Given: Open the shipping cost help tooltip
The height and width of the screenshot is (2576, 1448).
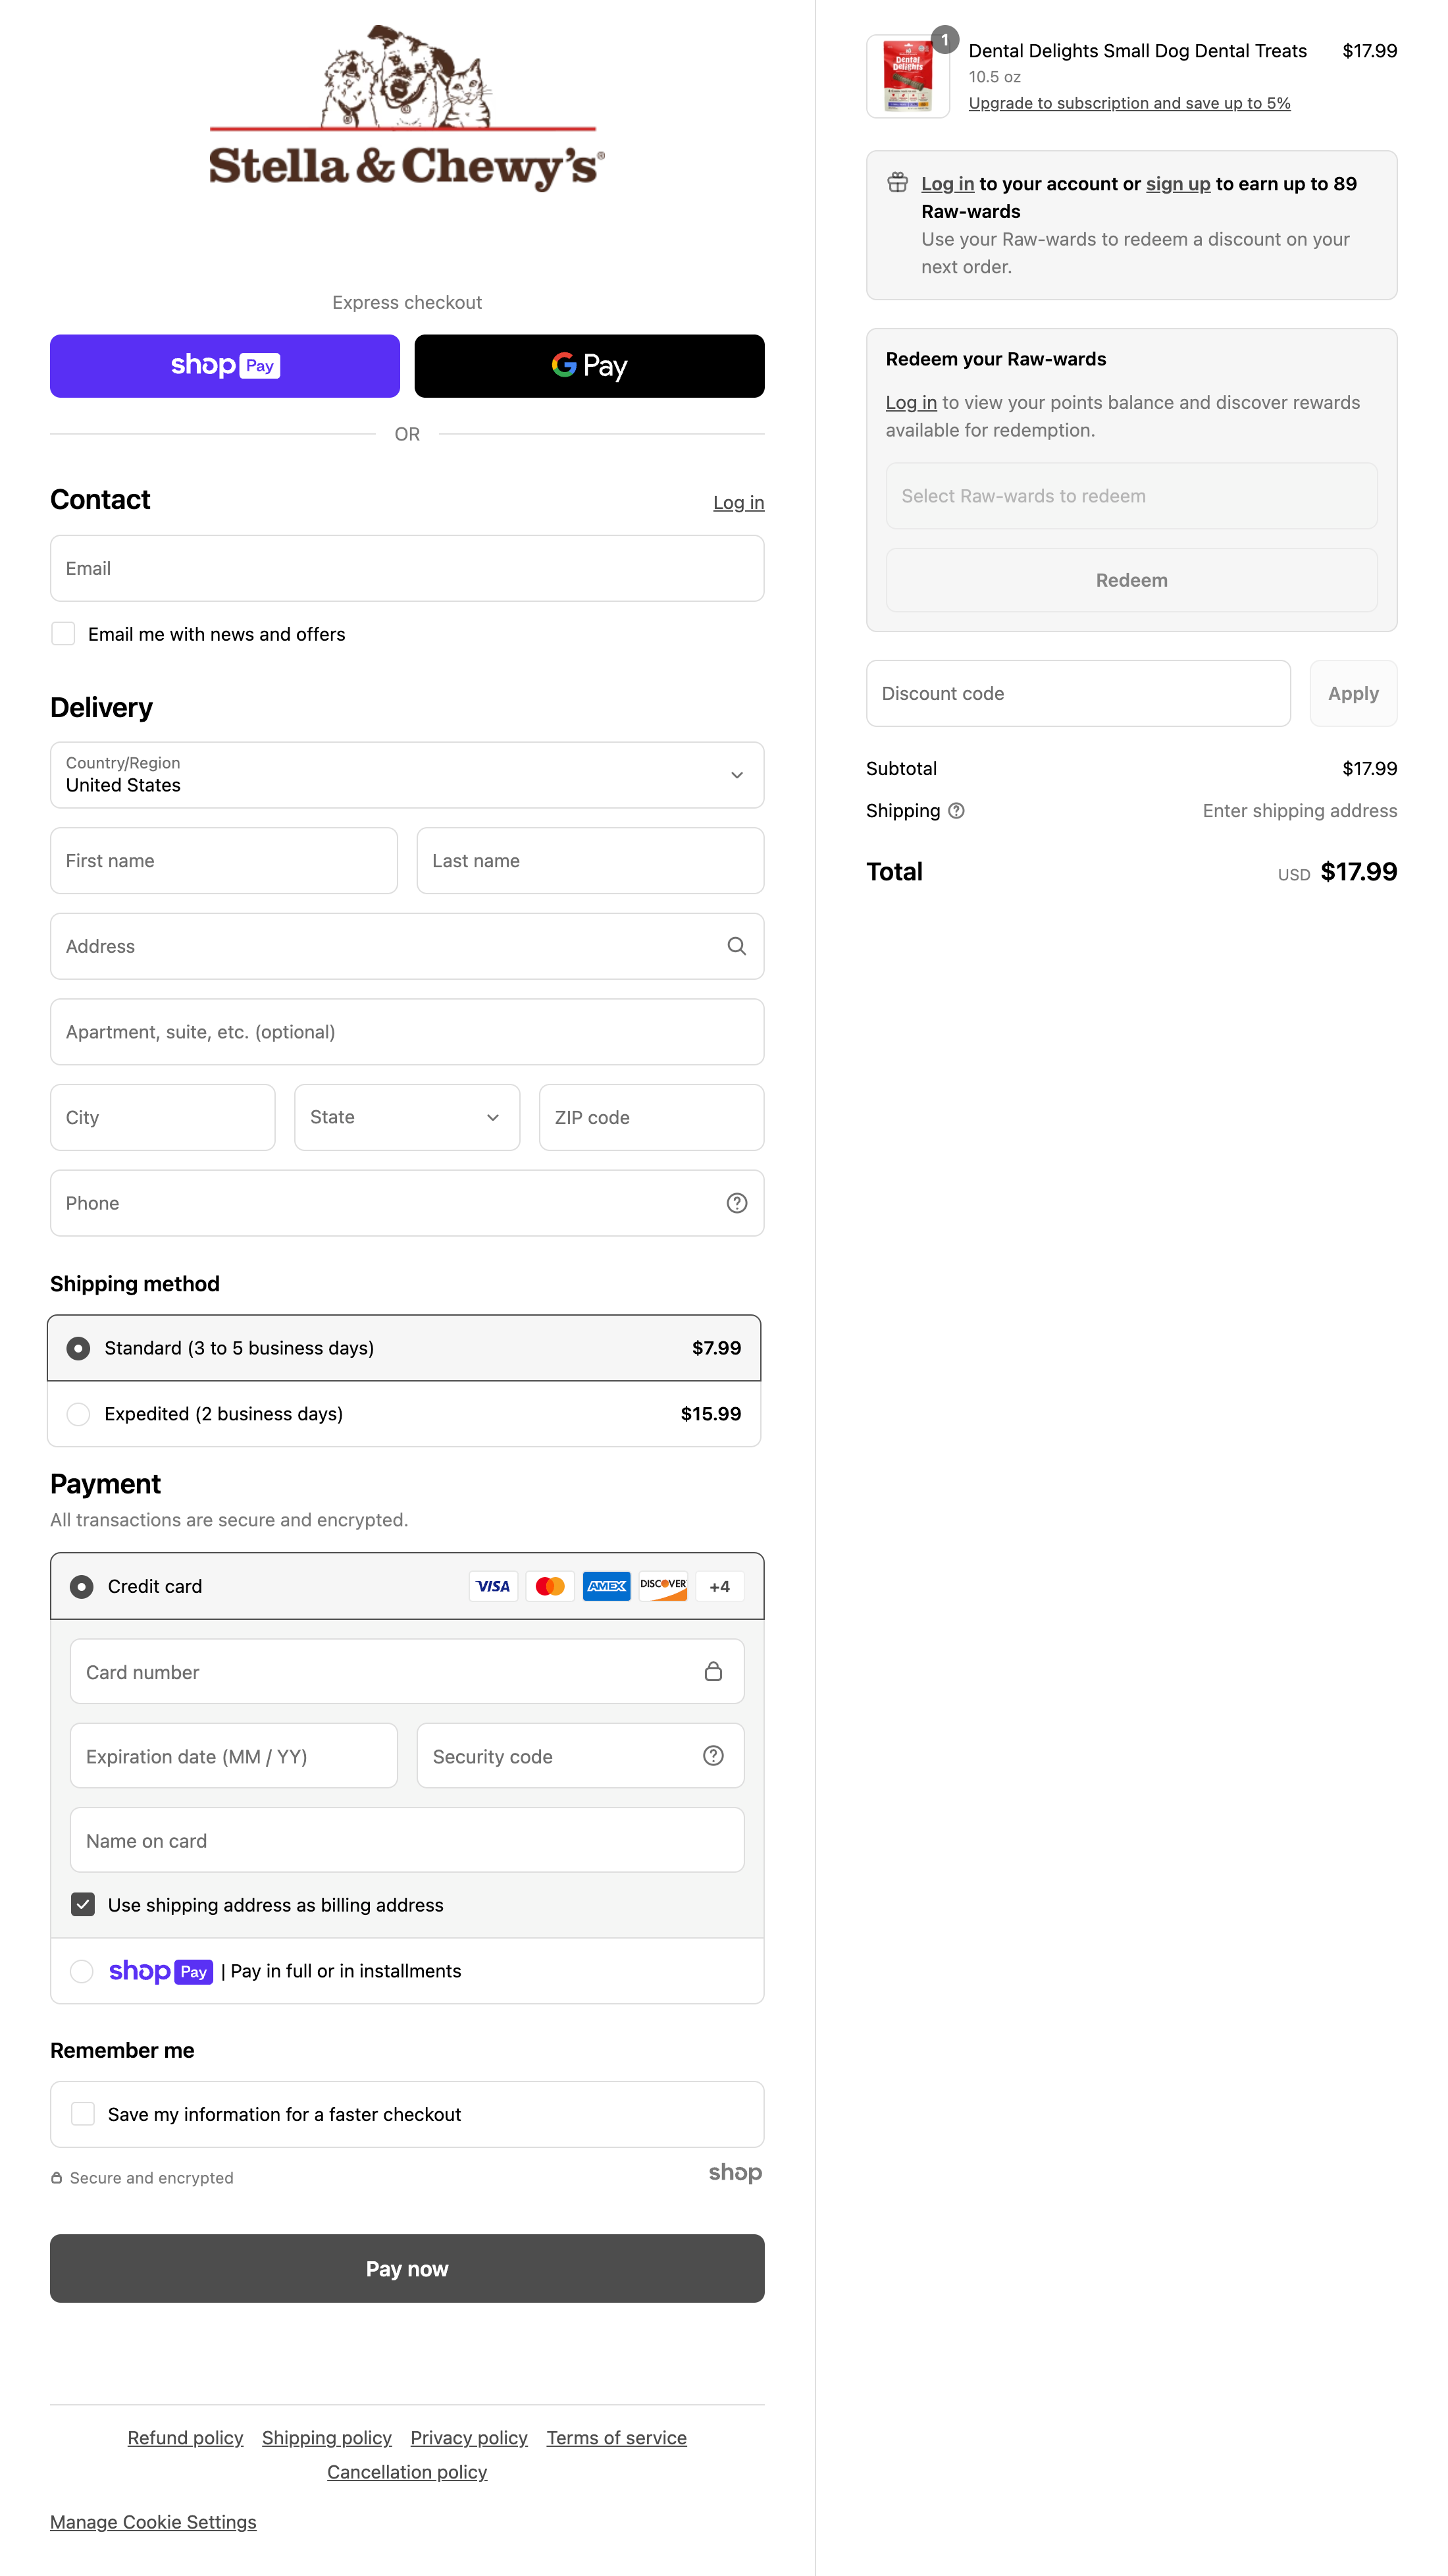Looking at the screenshot, I should pyautogui.click(x=956, y=811).
